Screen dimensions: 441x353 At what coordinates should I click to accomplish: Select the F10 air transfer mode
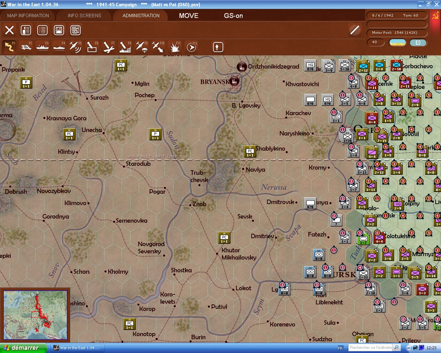(158, 47)
